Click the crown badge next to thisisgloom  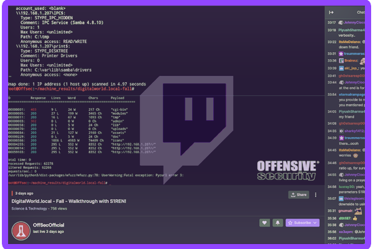[x=341, y=199]
